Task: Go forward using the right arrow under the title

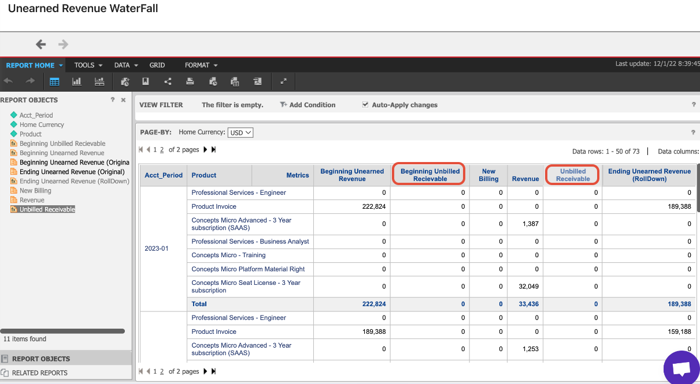Action: point(64,44)
